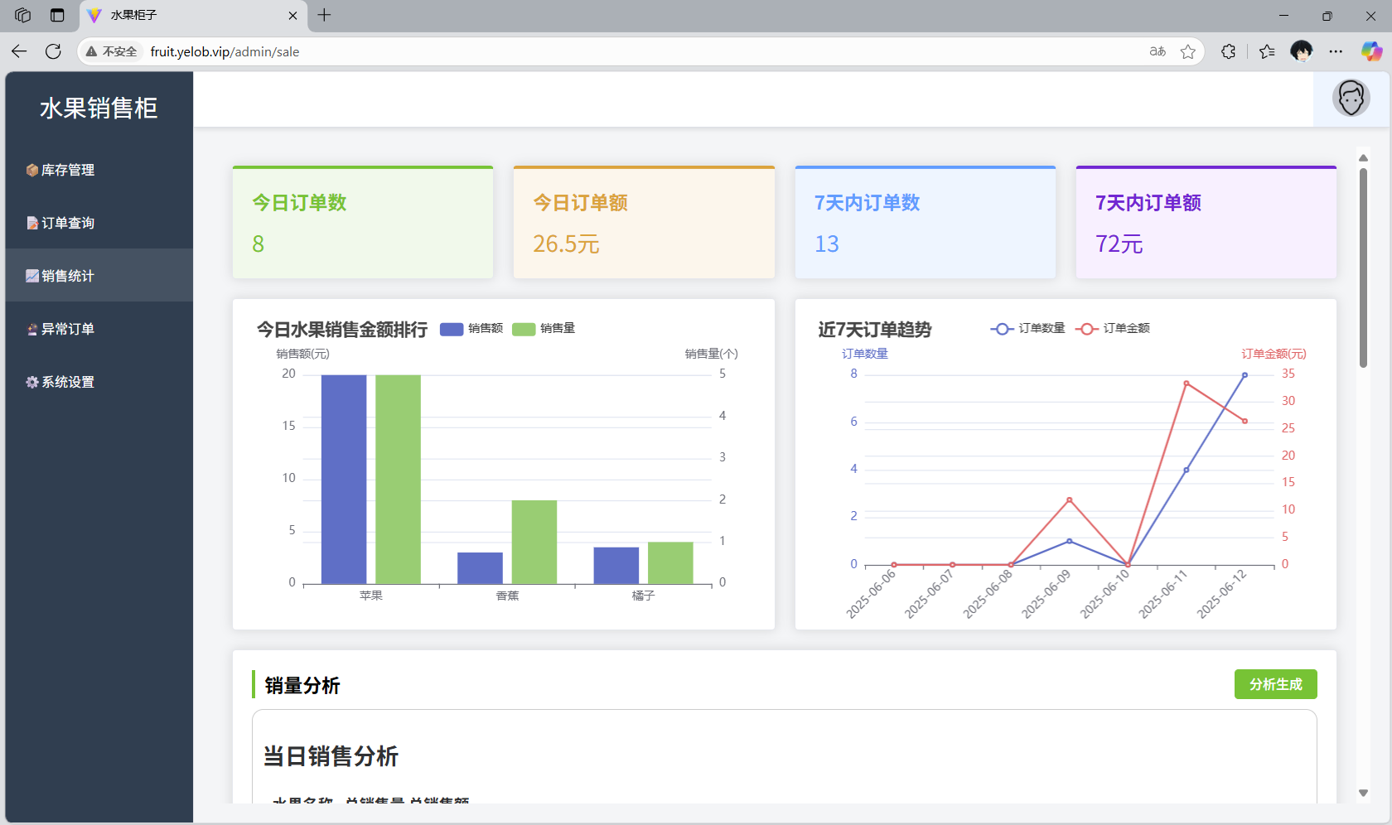Open the browser settings ellipsis menu
Image resolution: width=1392 pixels, height=825 pixels.
[1336, 51]
